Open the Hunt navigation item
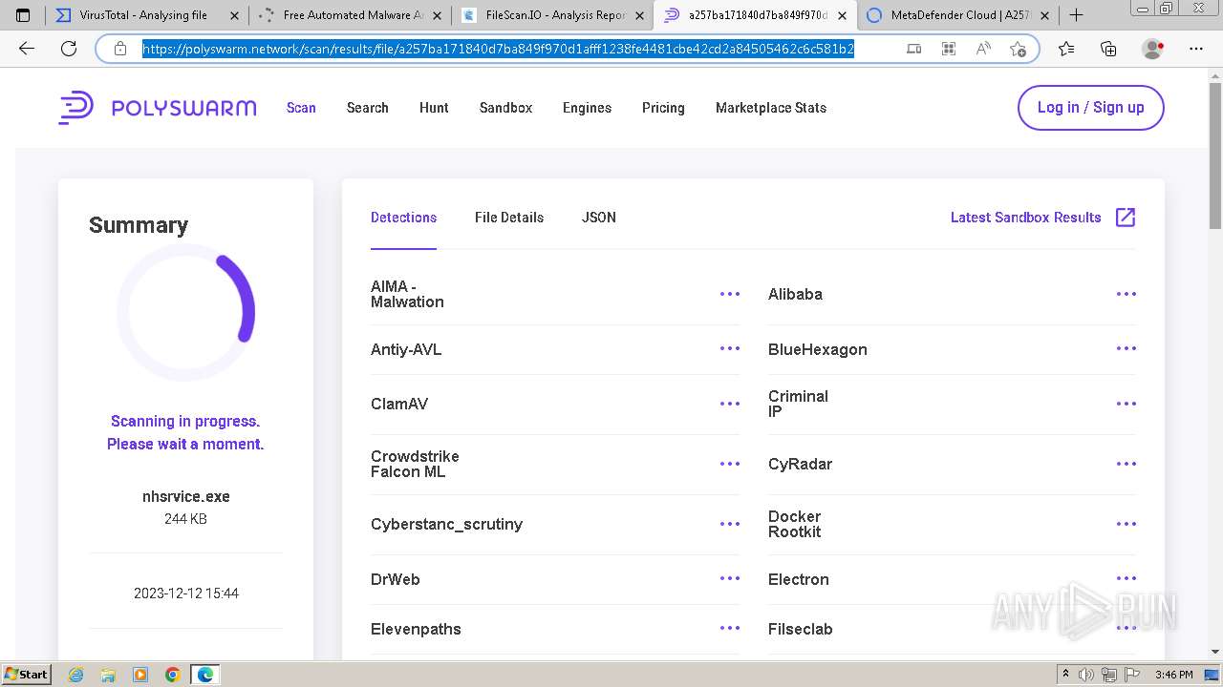Viewport: 1223px width, 687px height. pyautogui.click(x=434, y=108)
